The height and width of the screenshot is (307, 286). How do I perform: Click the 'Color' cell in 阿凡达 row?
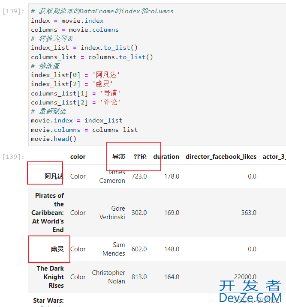[78, 176]
